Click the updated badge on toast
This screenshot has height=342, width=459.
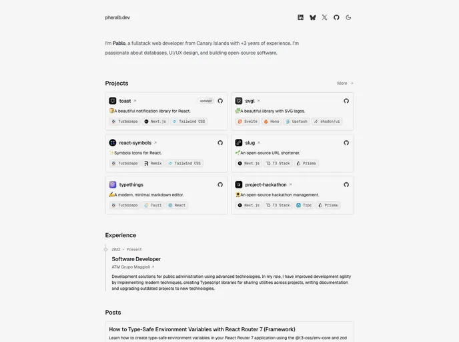205,101
